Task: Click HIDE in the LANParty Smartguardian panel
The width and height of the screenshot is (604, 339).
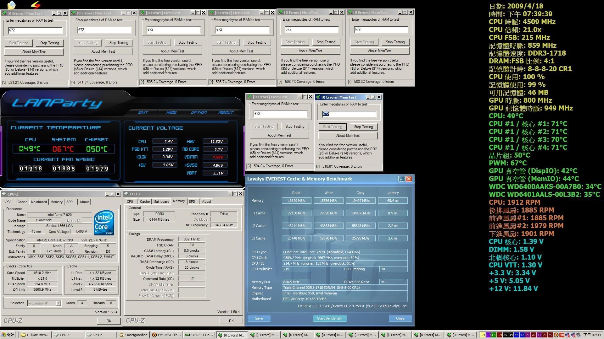Action: (171, 112)
